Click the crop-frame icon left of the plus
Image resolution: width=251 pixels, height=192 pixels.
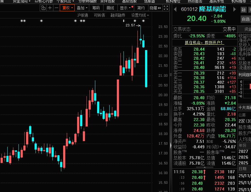(43, 8)
